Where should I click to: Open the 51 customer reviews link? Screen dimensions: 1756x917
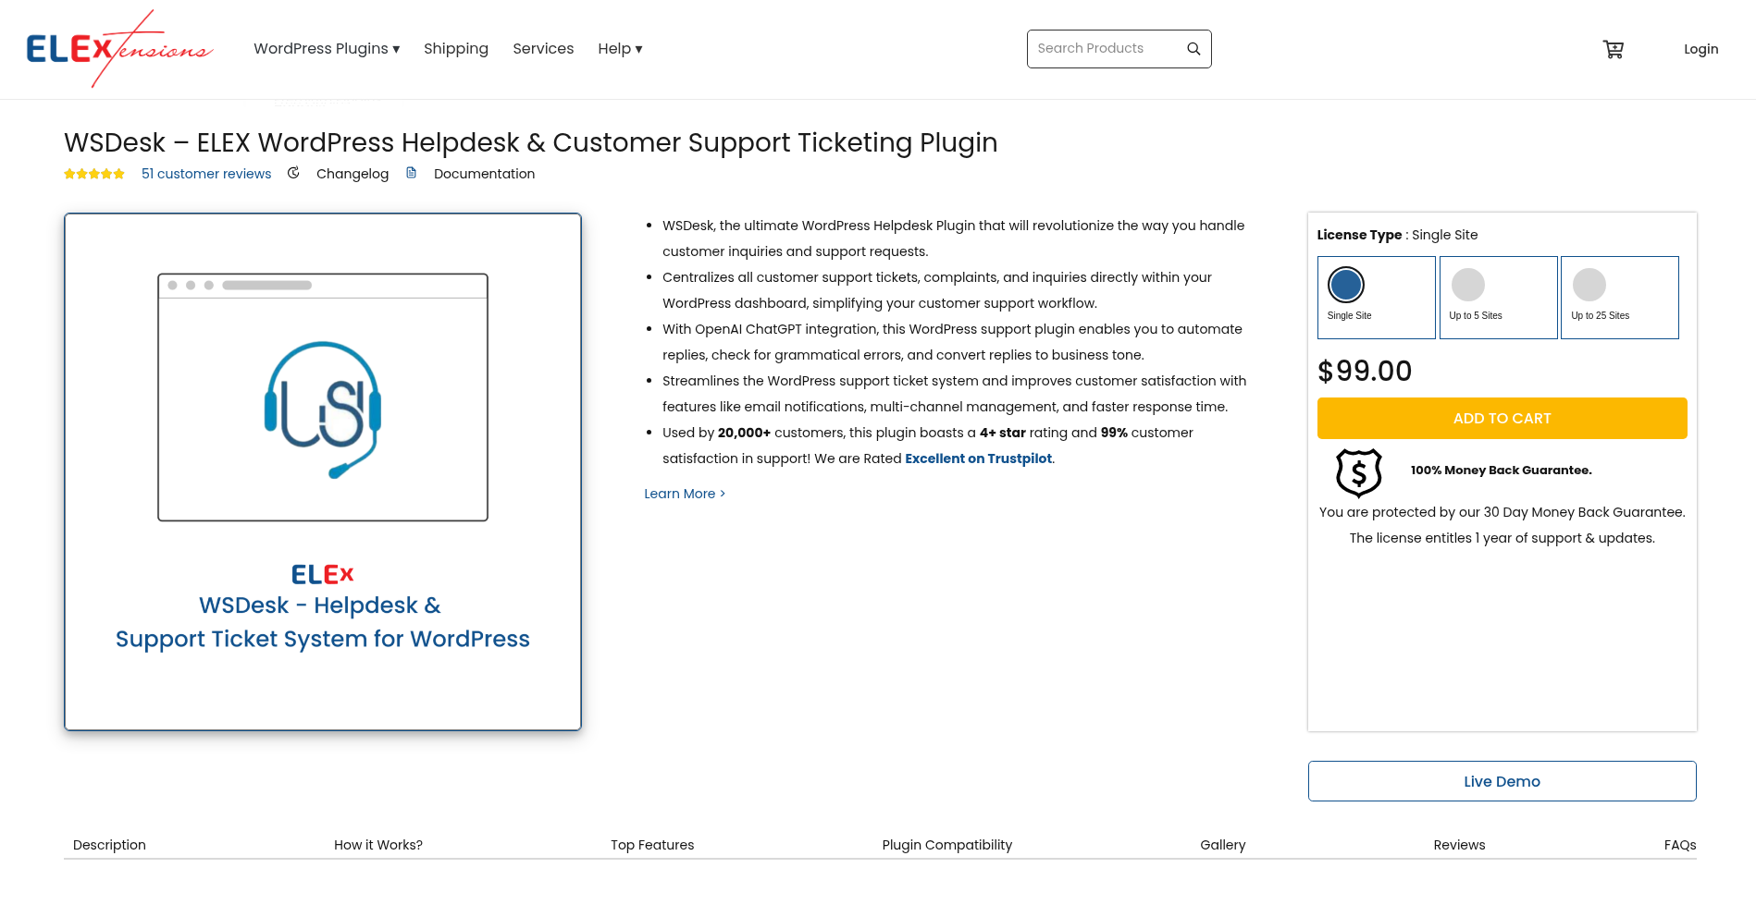point(206,174)
